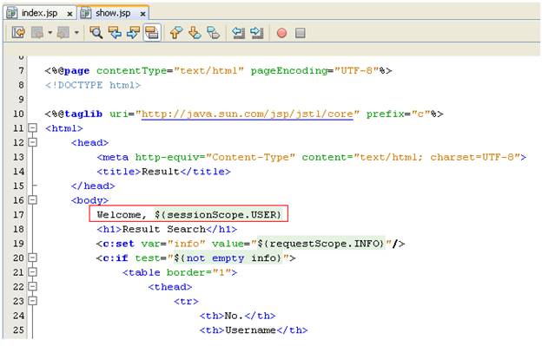Click the table border="1" tag
The width and height of the screenshot is (542, 346).
coord(180,272)
